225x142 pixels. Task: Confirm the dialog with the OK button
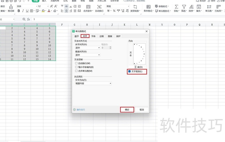127,110
